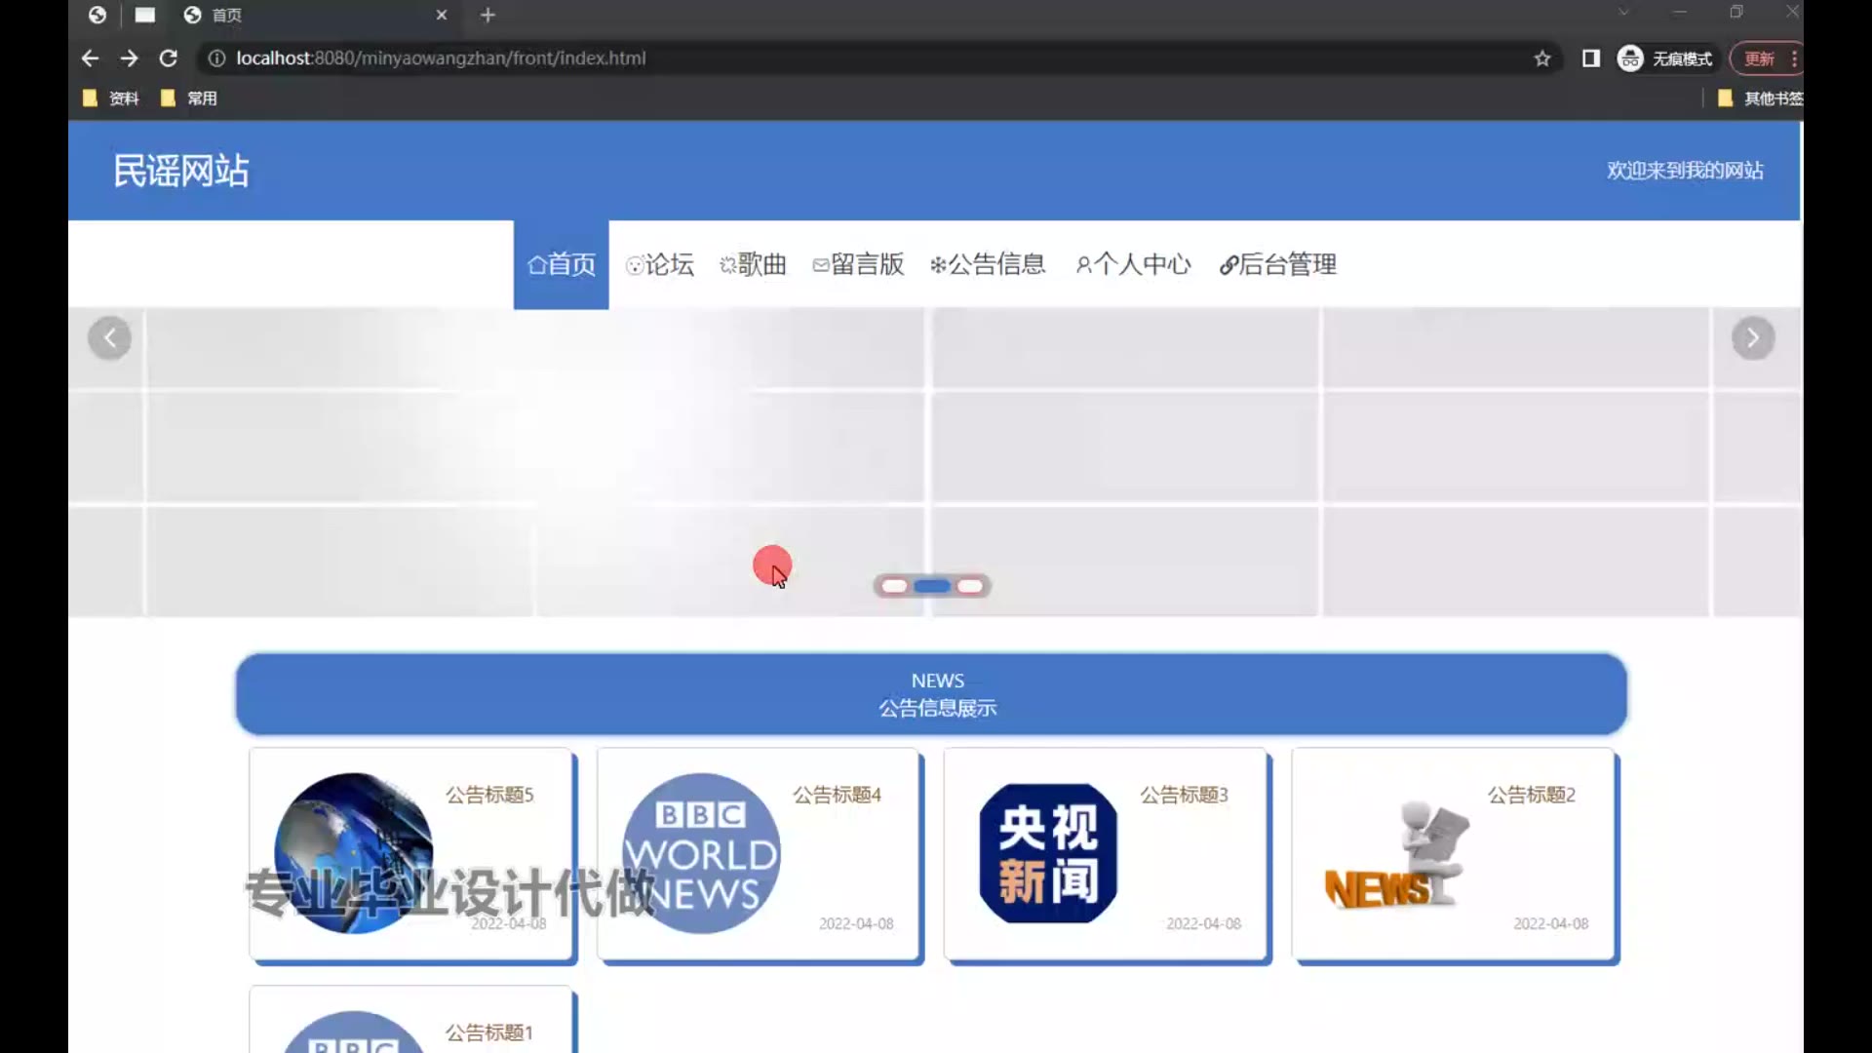Click the NEWS 公告信息展示 banner
The height and width of the screenshot is (1053, 1872).
click(931, 694)
